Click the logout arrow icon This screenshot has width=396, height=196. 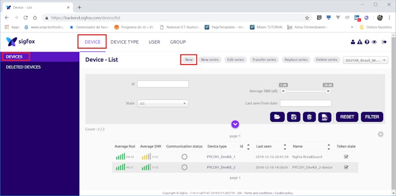384,42
